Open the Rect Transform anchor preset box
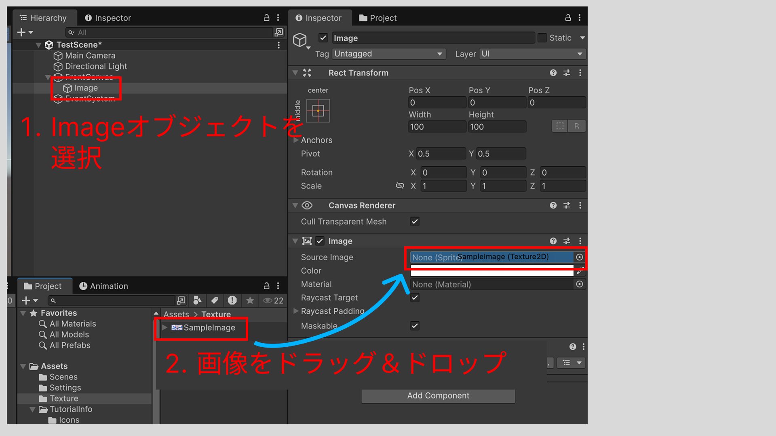776x436 pixels. coord(318,111)
